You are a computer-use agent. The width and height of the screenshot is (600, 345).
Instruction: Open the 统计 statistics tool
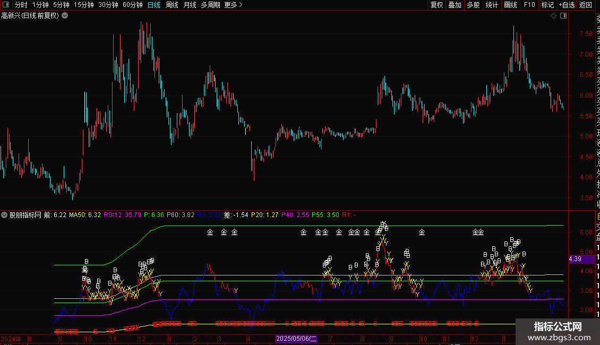[492, 5]
